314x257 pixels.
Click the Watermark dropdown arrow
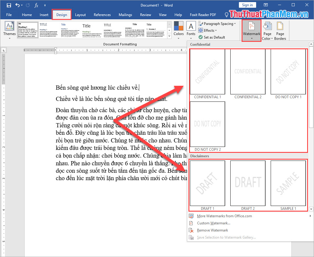pyautogui.click(x=251, y=39)
